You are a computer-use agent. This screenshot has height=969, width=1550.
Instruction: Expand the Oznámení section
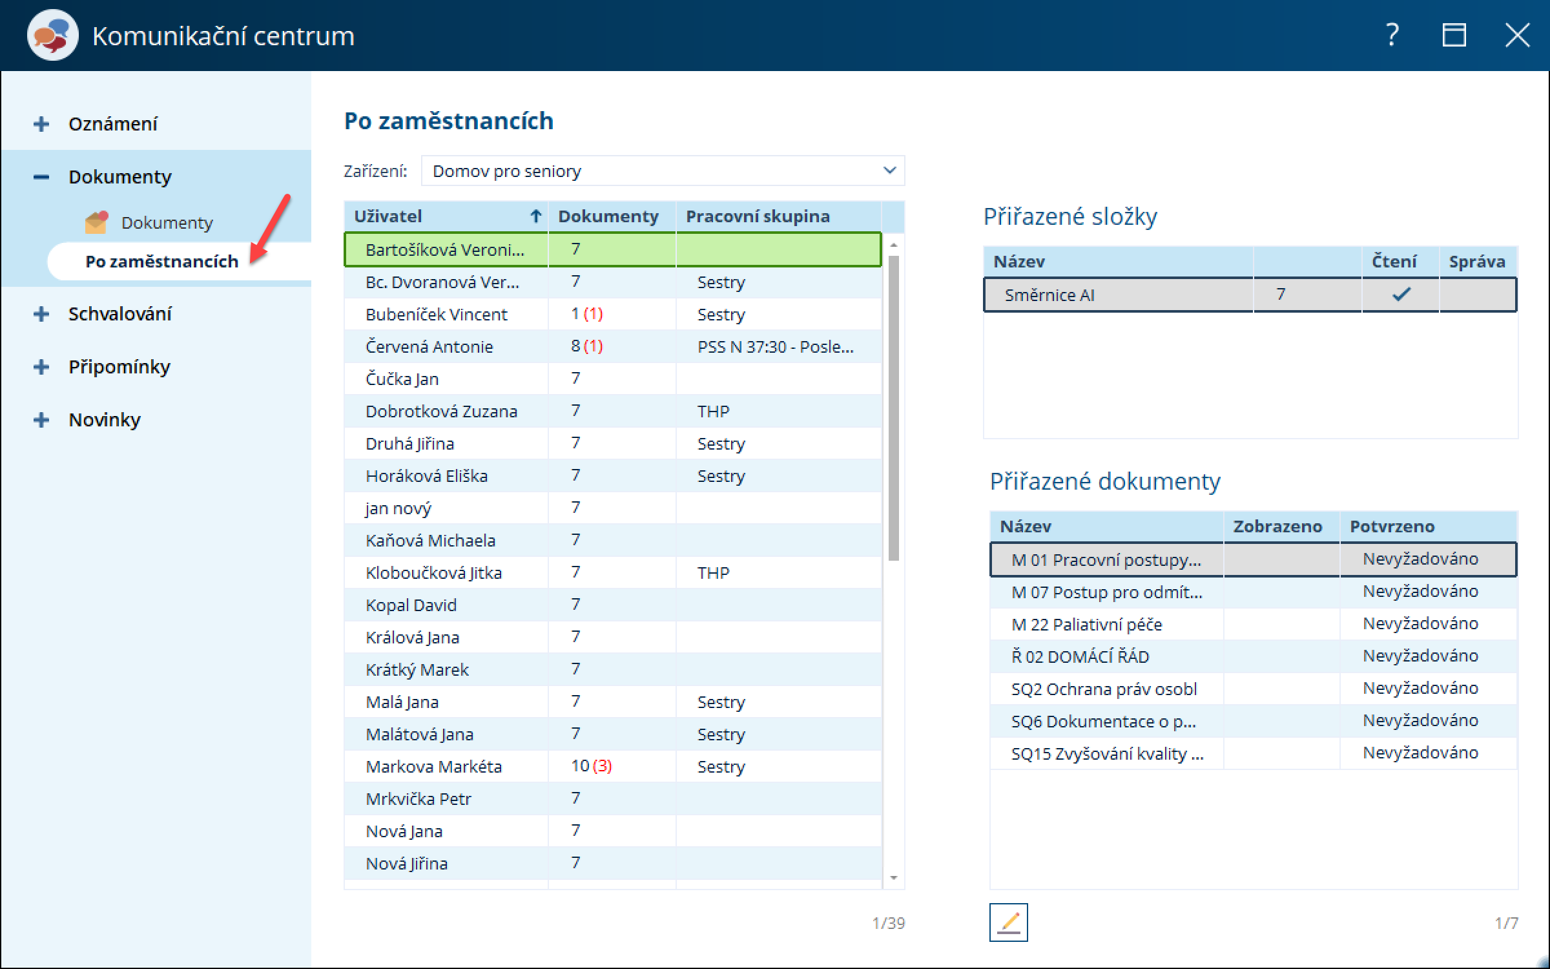coord(41,123)
